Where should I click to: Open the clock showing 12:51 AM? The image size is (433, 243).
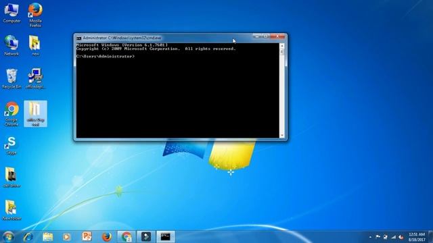coord(417,237)
